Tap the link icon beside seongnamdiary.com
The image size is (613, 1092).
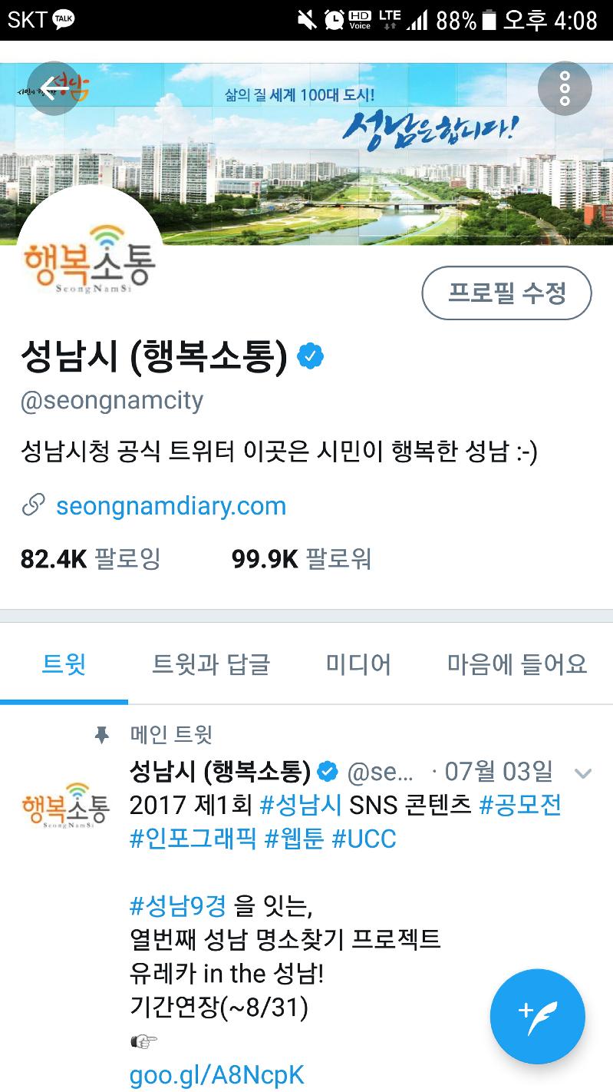pos(33,505)
